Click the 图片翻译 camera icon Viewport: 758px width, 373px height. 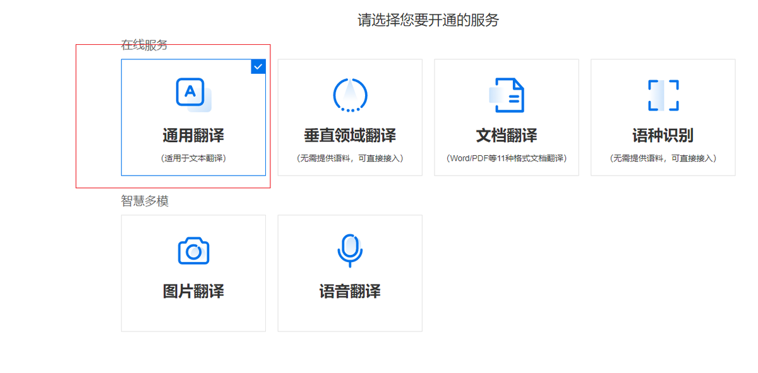coord(193,251)
